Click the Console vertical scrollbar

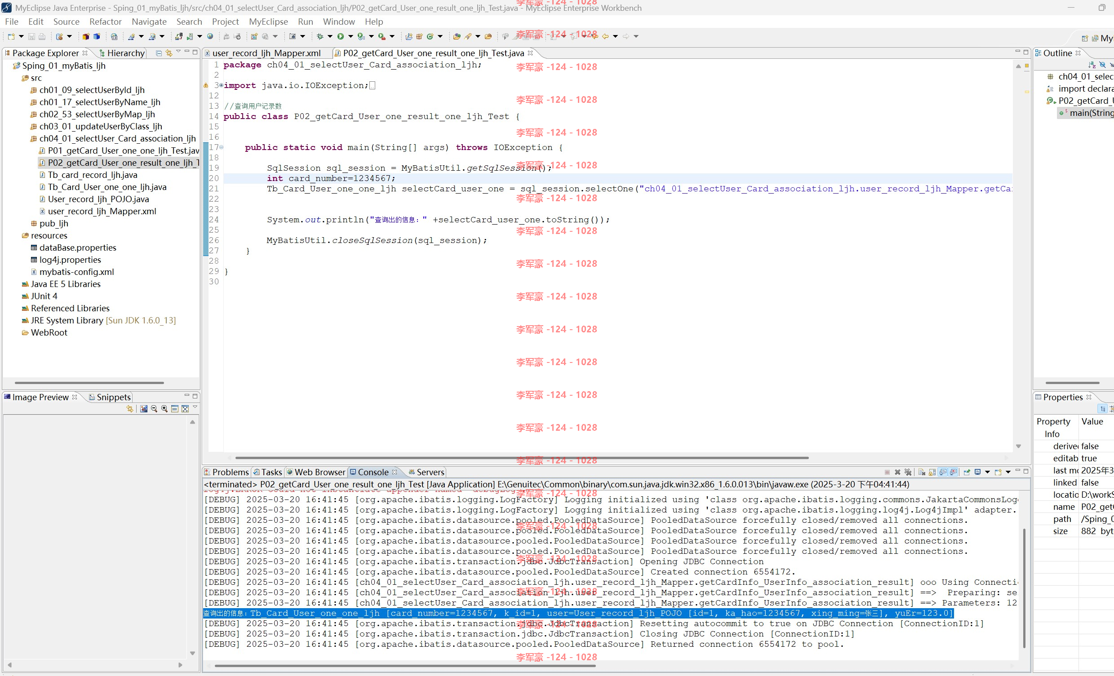(x=1024, y=588)
